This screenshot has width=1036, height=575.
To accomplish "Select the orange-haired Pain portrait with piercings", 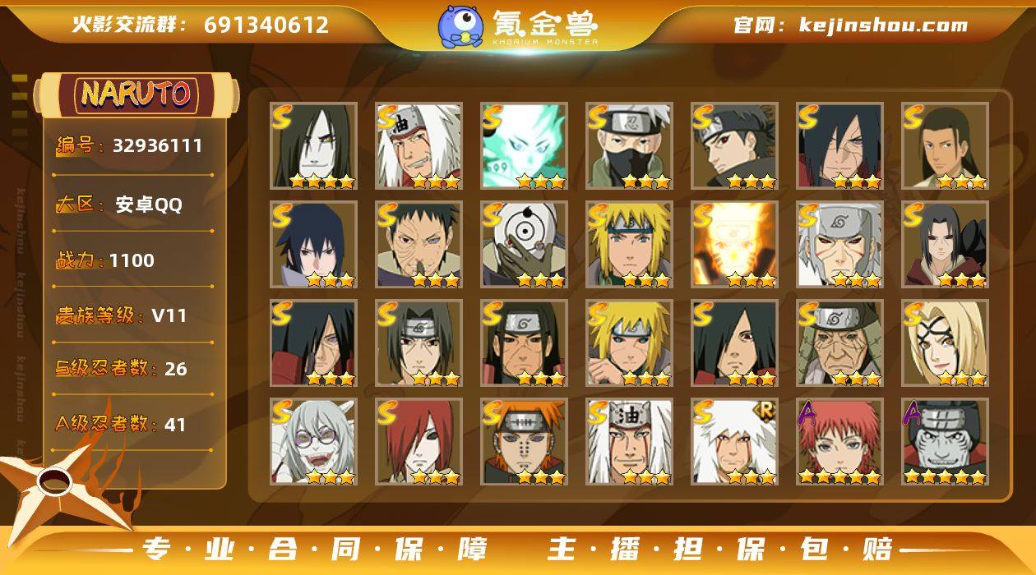I will click(525, 442).
